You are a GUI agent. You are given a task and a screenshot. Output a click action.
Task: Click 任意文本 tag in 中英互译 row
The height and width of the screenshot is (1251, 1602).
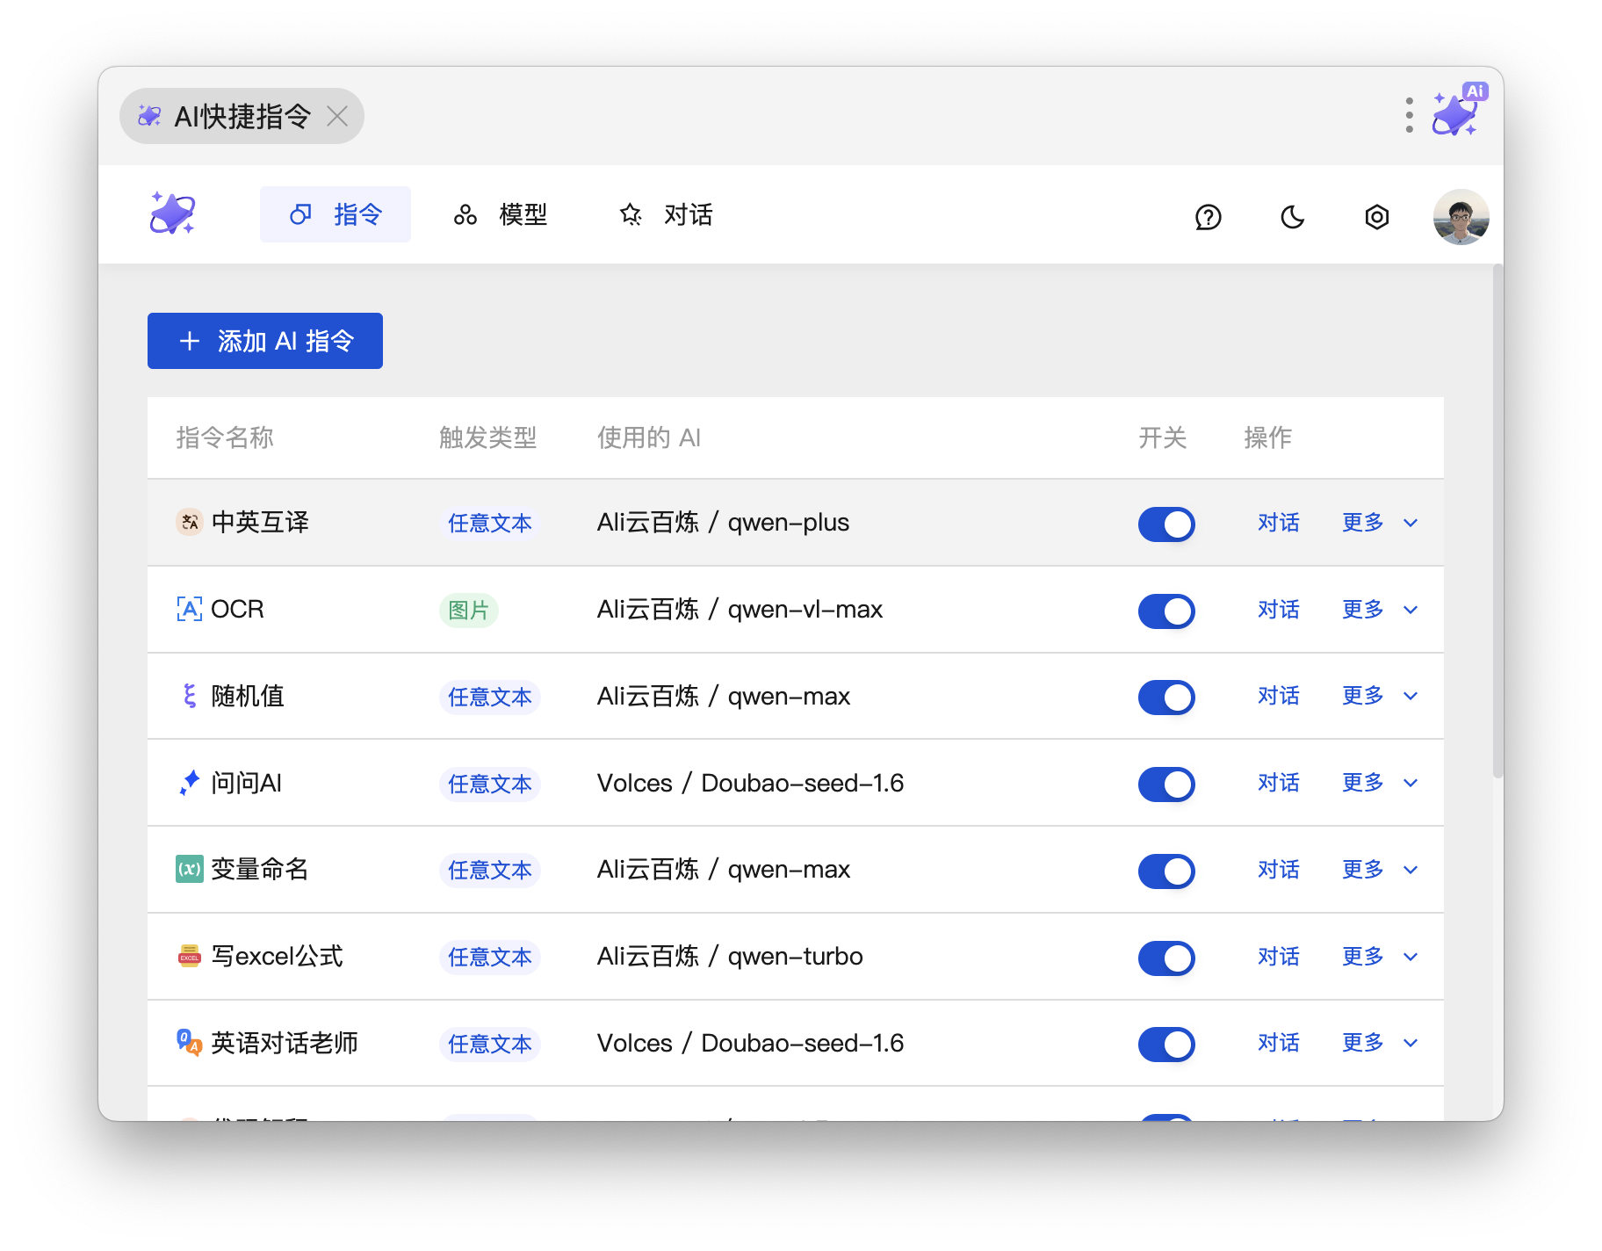490,524
